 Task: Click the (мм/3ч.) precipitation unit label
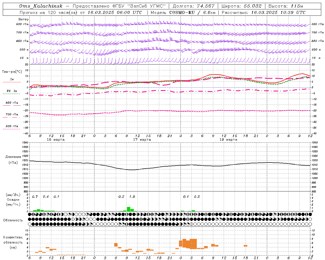click(x=13, y=195)
